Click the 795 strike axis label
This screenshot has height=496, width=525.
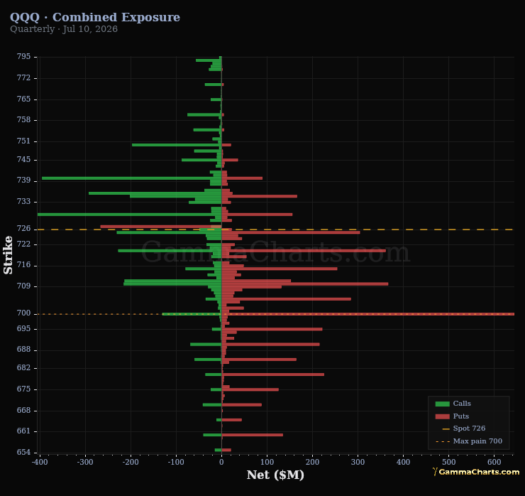pos(23,56)
